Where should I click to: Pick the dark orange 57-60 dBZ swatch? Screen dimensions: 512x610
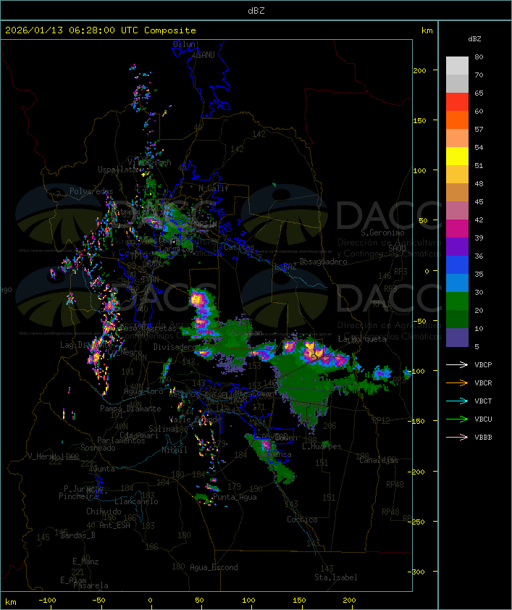tap(457, 120)
